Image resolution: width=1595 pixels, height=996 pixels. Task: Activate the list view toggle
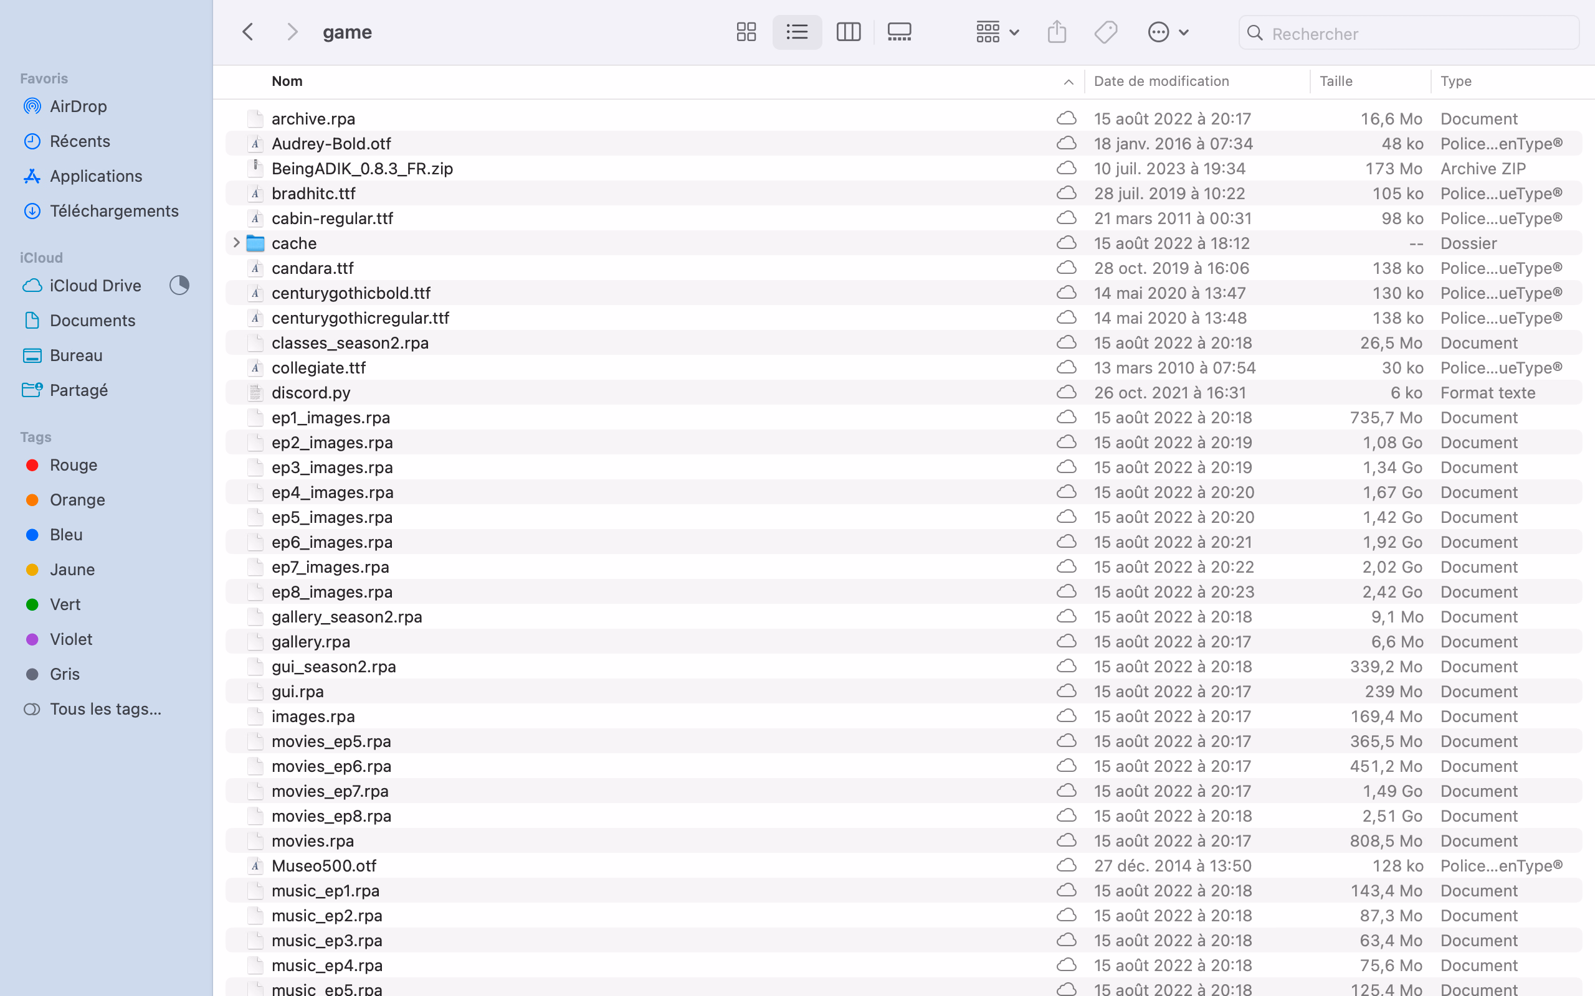[x=797, y=32]
